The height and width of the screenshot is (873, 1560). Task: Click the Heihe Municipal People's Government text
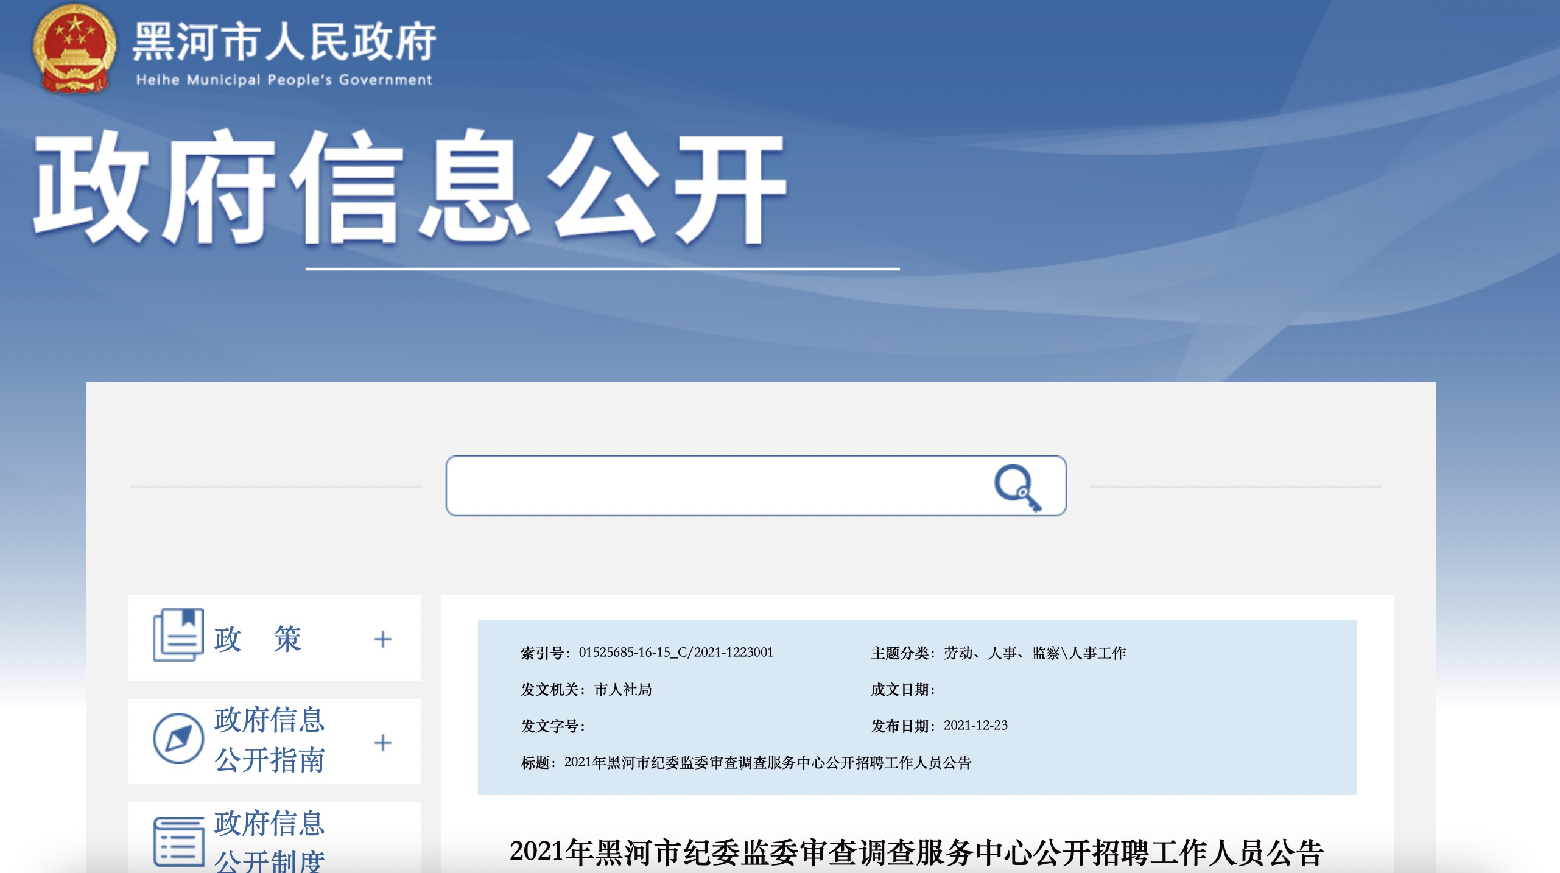[284, 80]
